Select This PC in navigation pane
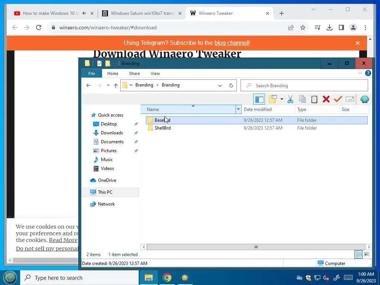380x285 pixels. click(110, 192)
